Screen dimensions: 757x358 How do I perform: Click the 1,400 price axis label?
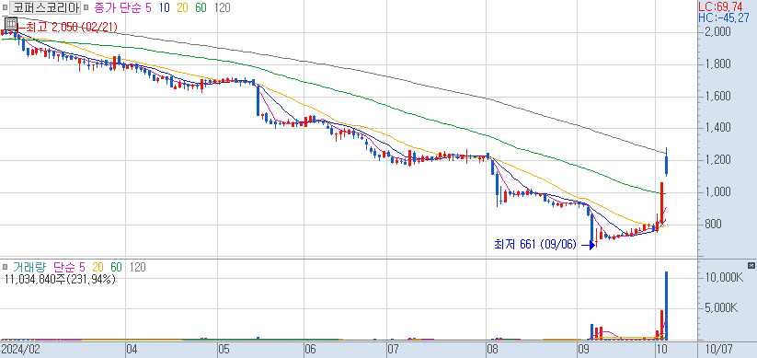(x=717, y=128)
